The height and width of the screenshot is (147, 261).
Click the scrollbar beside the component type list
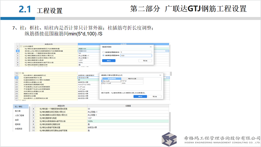click(x=30, y=119)
